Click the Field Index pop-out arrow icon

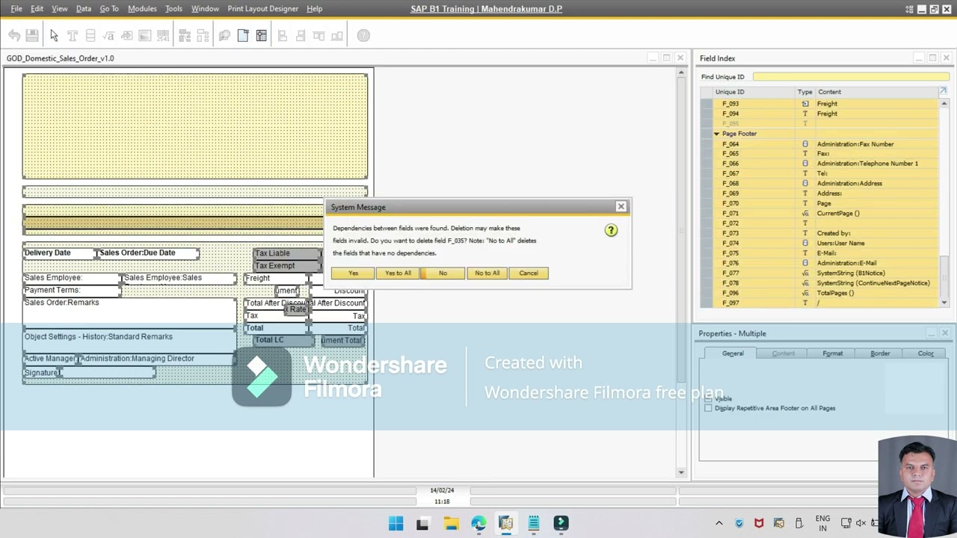(943, 91)
